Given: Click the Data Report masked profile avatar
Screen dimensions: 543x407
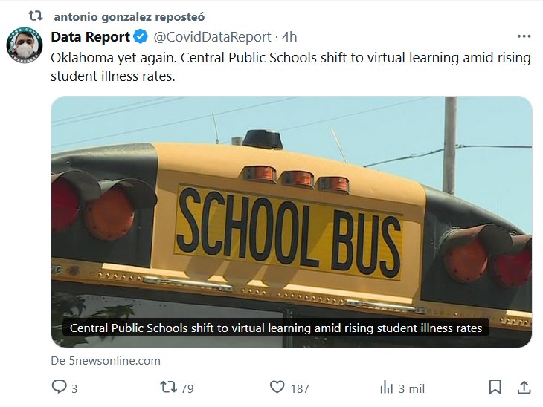Looking at the screenshot, I should click(x=25, y=46).
